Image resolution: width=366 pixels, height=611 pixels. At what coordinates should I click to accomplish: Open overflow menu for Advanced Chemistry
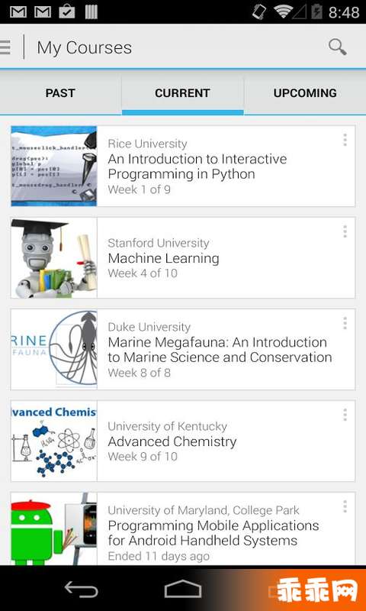(345, 415)
